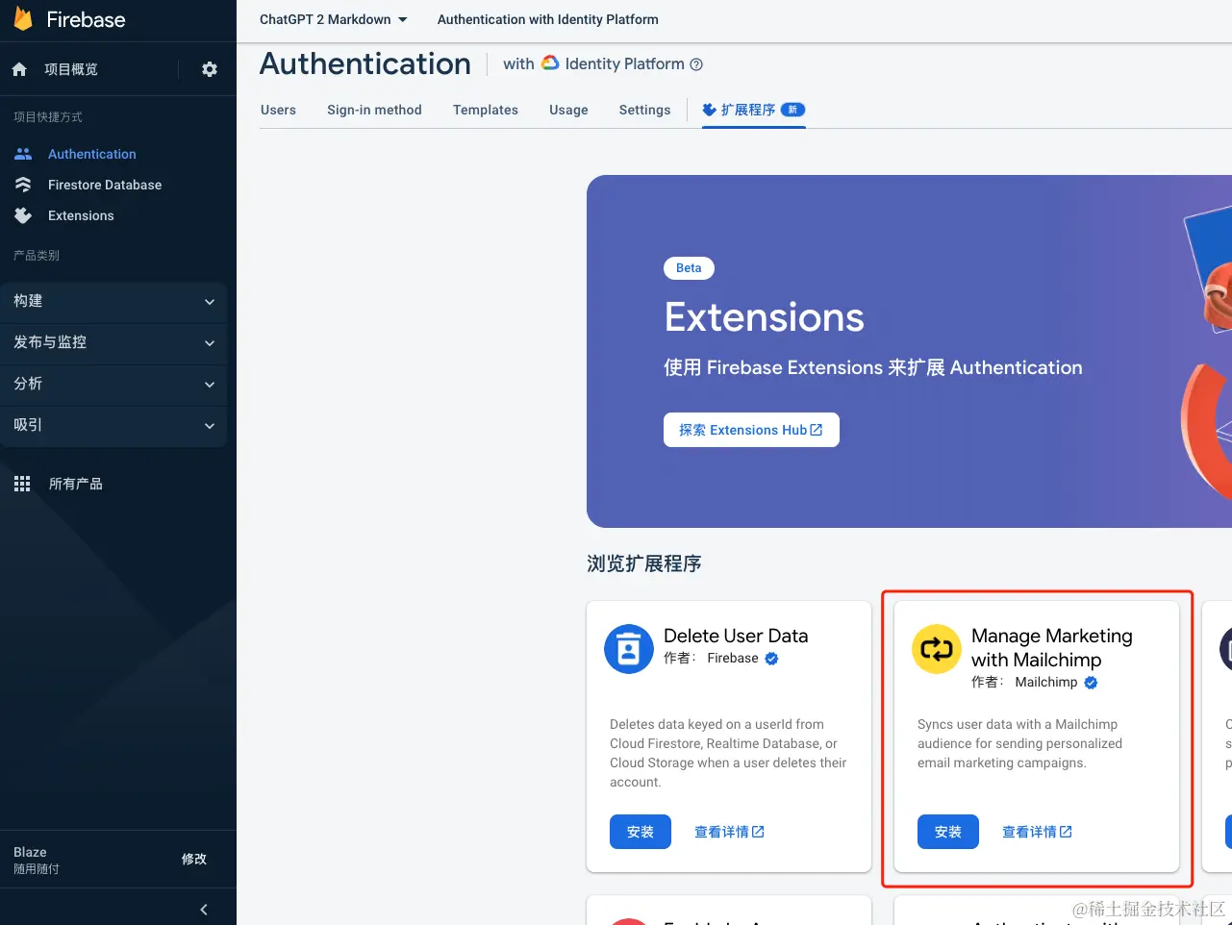Image resolution: width=1232 pixels, height=925 pixels.
Task: Click 探索 Extensions Hub button
Action: pos(751,430)
